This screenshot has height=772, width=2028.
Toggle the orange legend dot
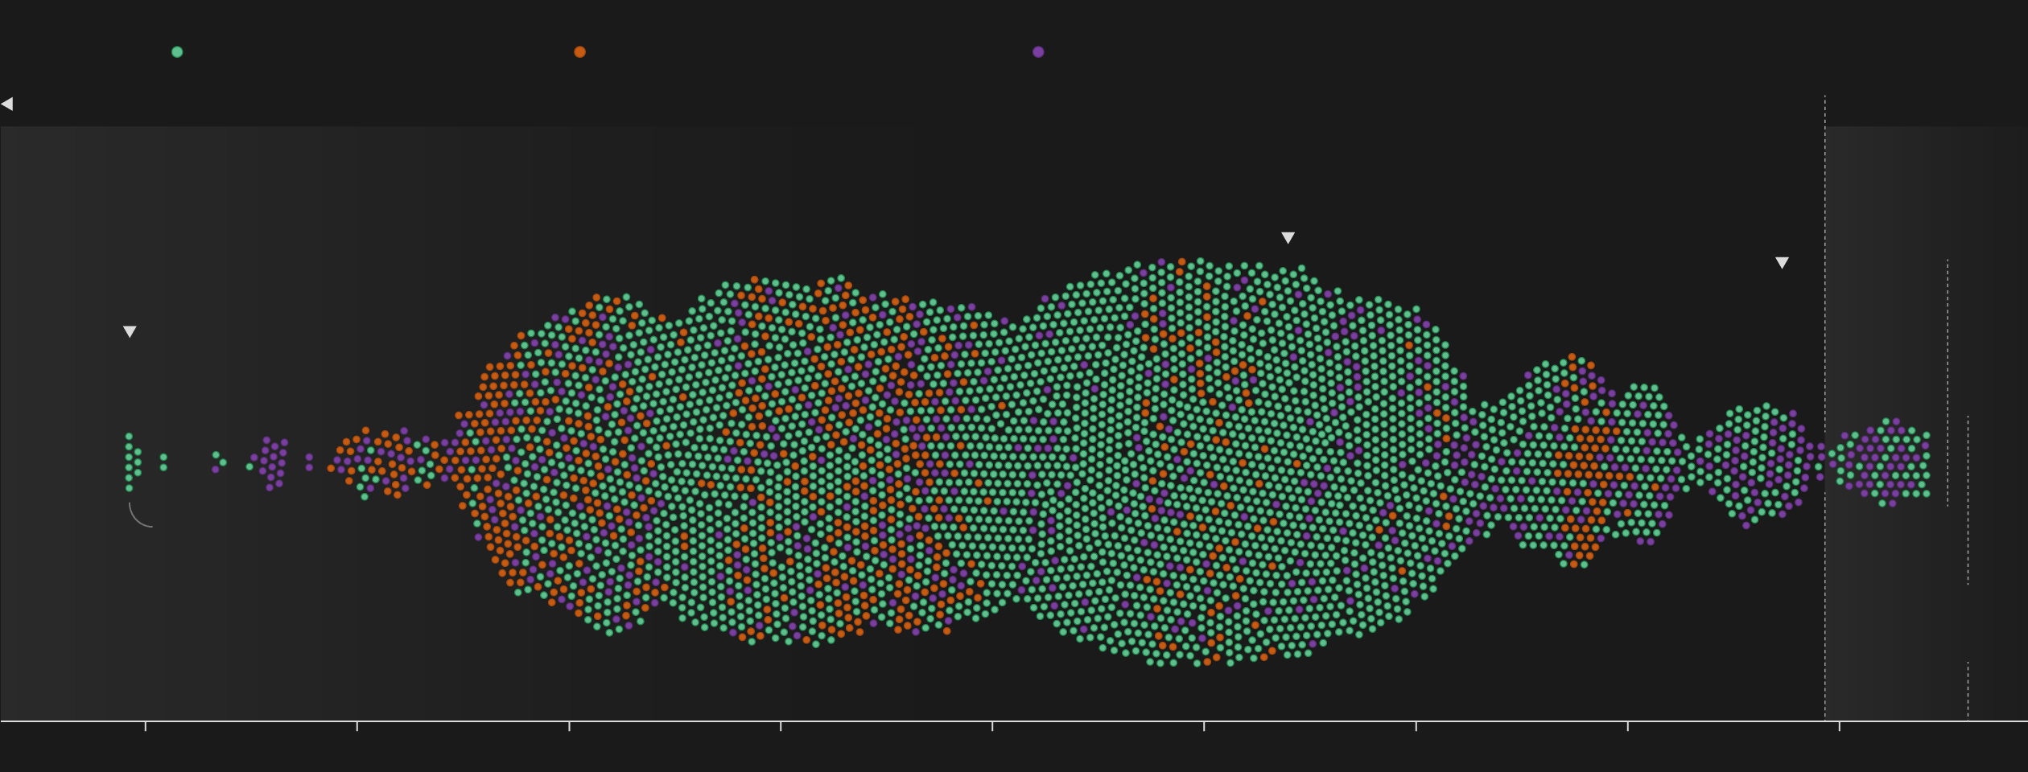tap(579, 52)
